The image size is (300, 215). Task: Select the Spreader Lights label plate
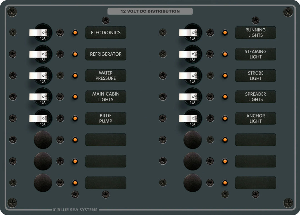pyautogui.click(x=255, y=97)
